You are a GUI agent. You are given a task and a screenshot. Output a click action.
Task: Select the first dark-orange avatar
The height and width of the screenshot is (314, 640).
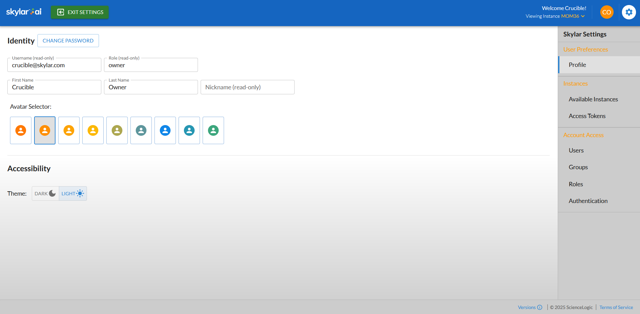(x=21, y=130)
